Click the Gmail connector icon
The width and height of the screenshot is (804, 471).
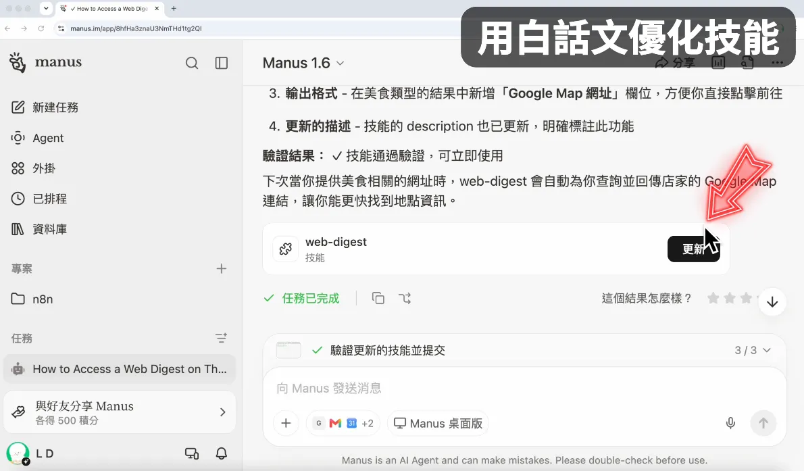pos(335,423)
